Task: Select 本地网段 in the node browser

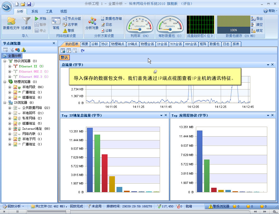Action: (29, 87)
